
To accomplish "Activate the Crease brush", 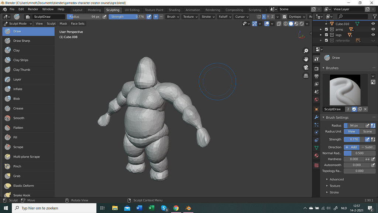I will [x=18, y=108].
